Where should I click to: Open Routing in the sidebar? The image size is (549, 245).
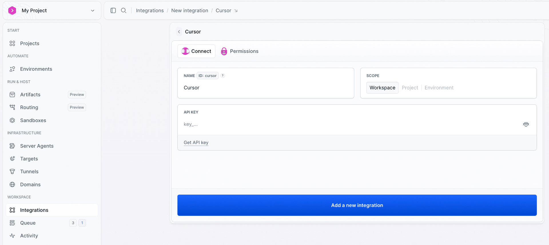(x=29, y=107)
